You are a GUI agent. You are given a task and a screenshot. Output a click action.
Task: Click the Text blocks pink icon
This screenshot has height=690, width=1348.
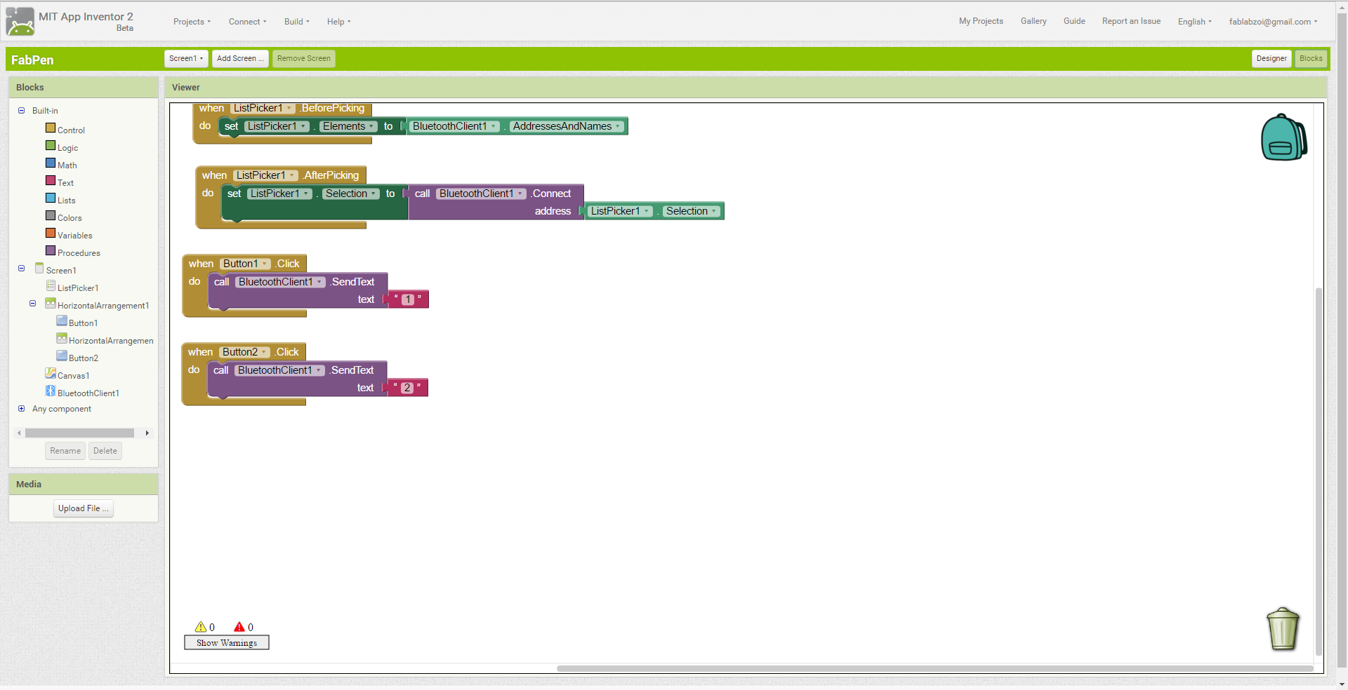(x=51, y=181)
